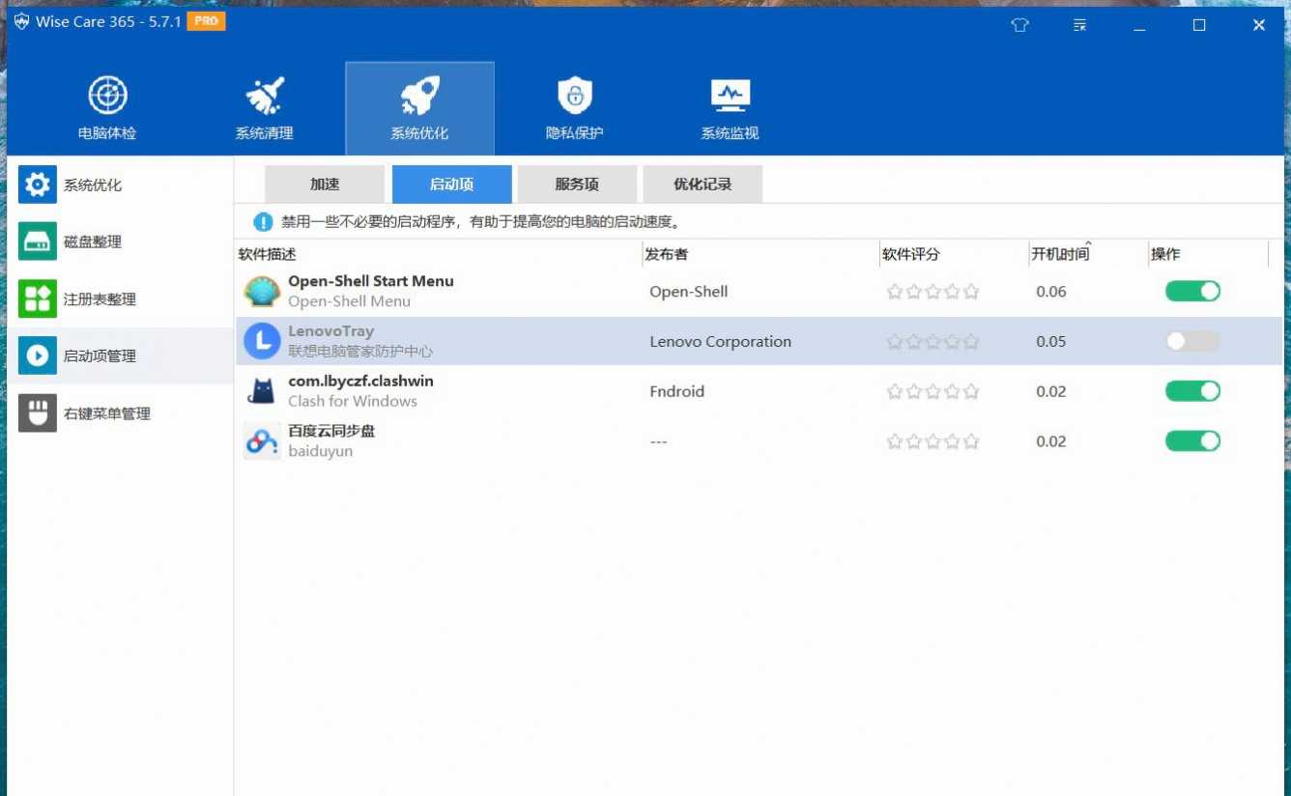The width and height of the screenshot is (1291, 796).
Task: Open the title bar menu icon
Action: pyautogui.click(x=1079, y=26)
